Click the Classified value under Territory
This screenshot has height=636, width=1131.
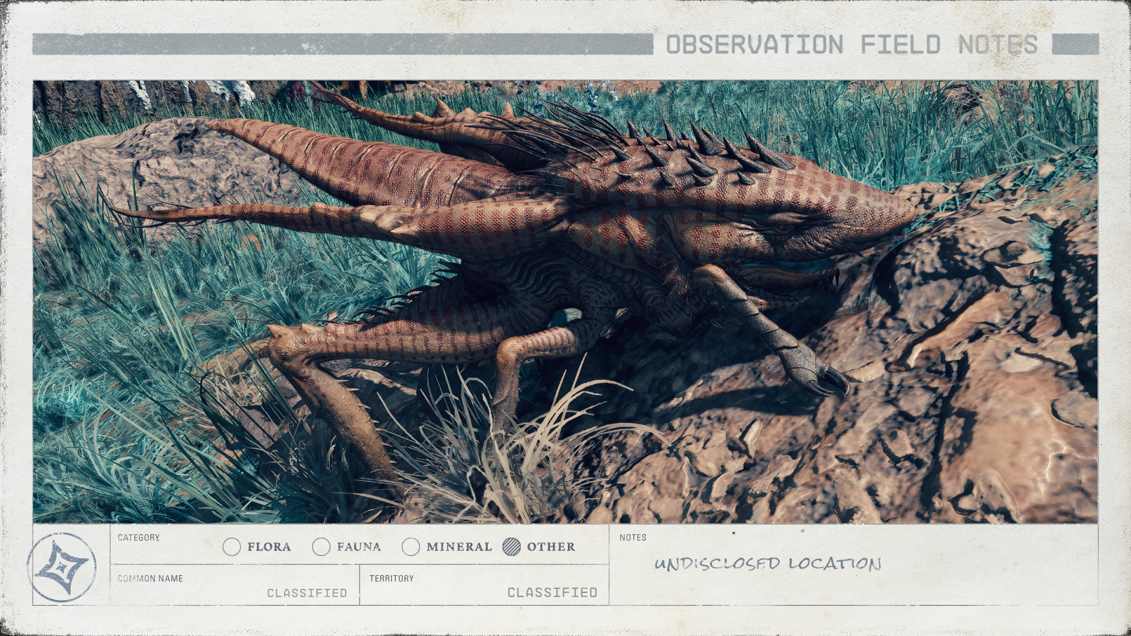(x=553, y=592)
